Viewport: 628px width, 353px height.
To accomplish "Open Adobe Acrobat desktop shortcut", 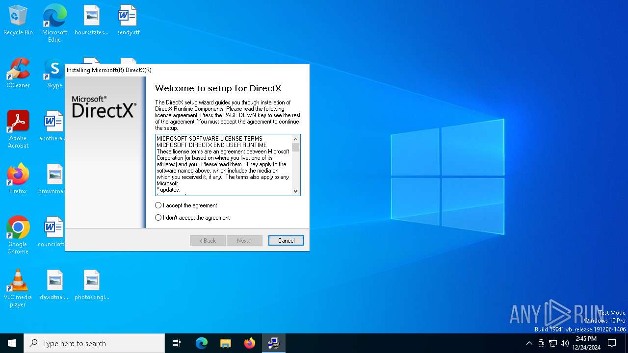I will coord(18,129).
